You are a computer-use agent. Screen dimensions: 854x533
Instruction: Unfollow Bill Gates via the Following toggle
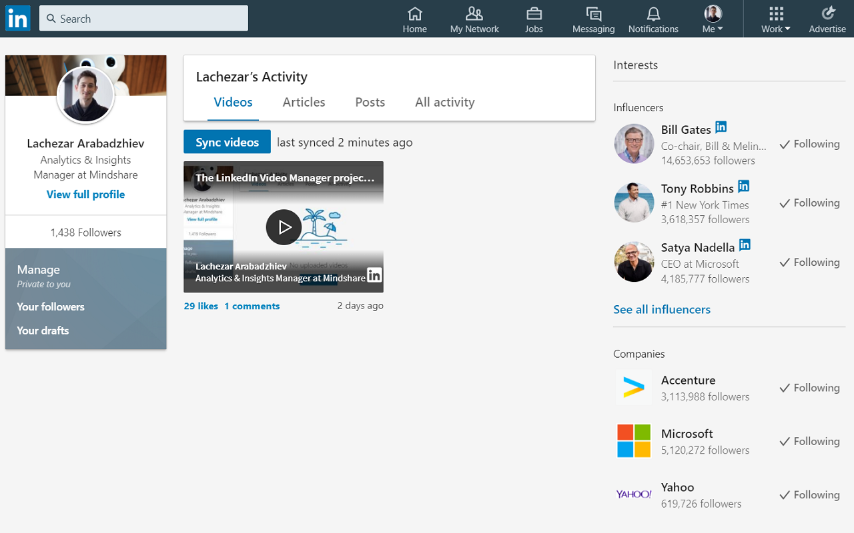809,144
